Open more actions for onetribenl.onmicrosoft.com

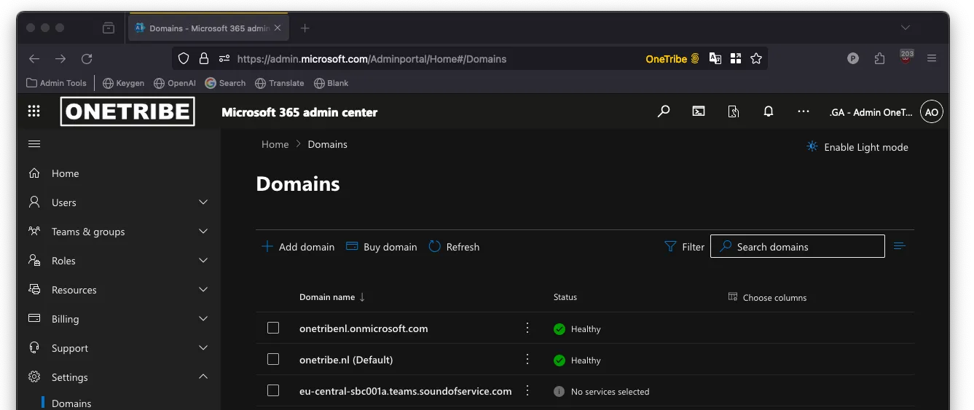[x=527, y=328]
